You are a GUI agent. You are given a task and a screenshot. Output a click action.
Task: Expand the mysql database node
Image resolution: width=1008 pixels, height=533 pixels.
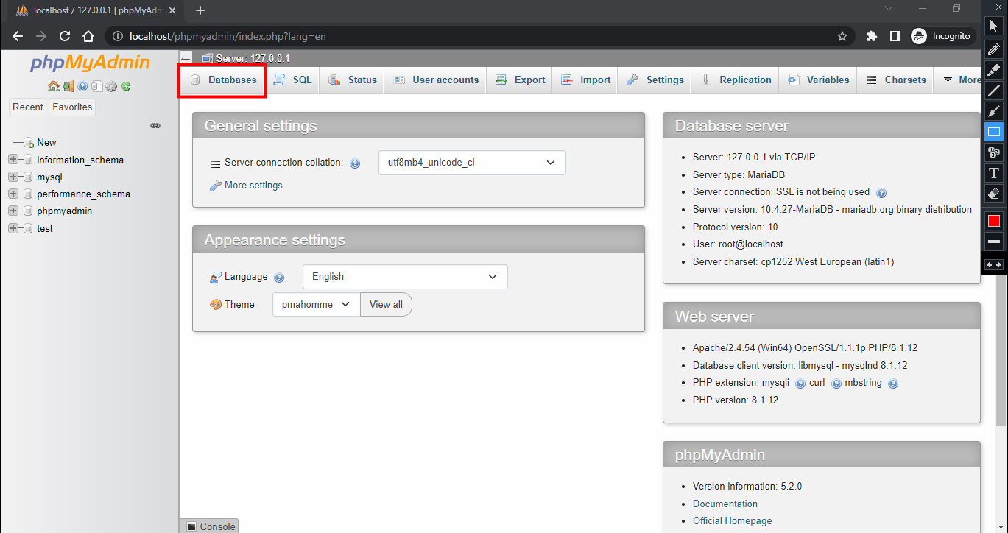click(13, 177)
